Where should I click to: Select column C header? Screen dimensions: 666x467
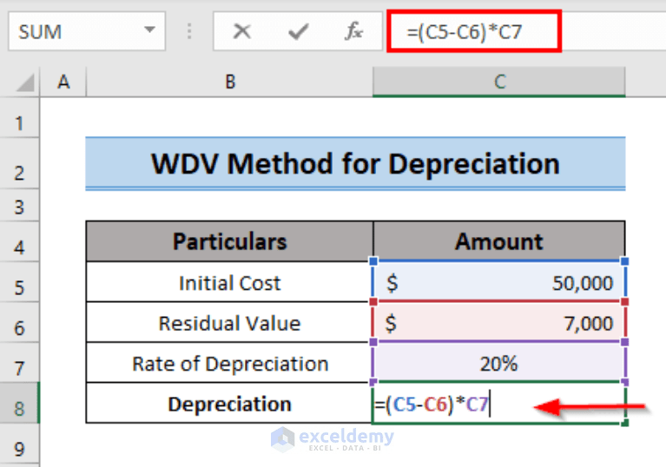pos(499,82)
